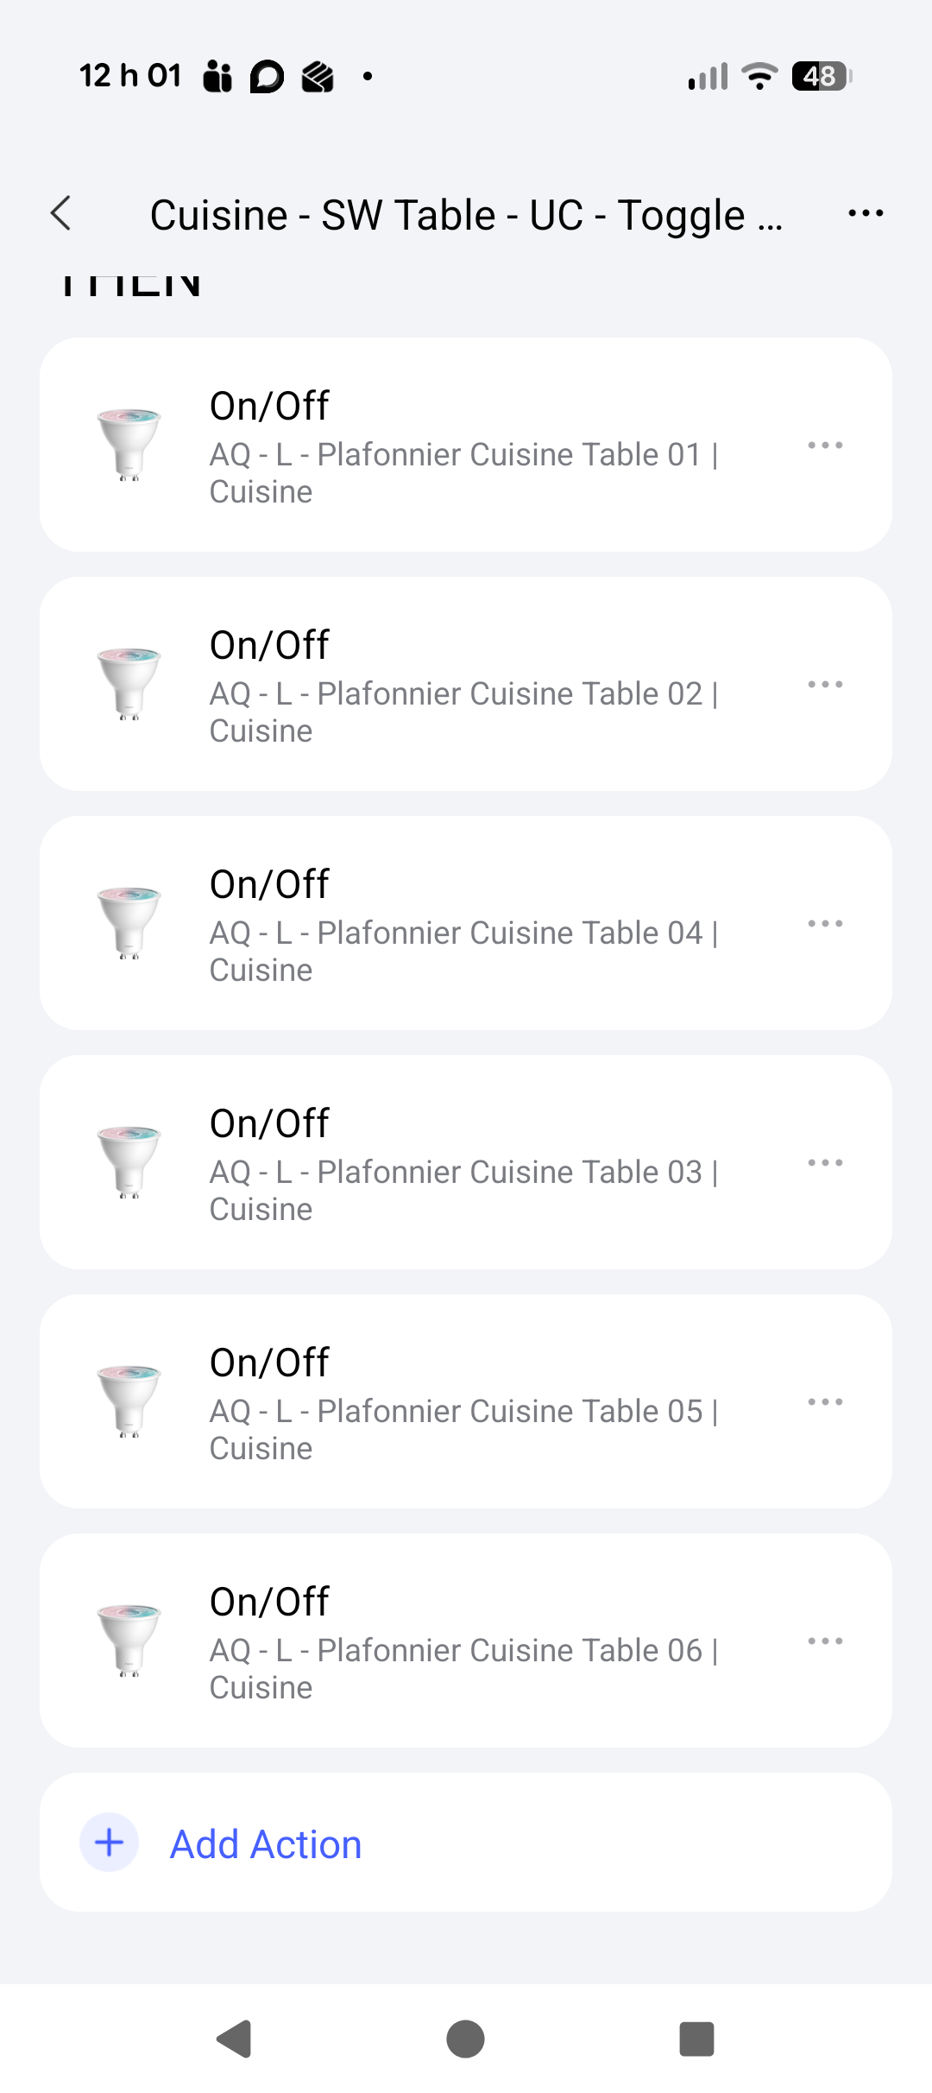
Task: Tap the Add Action link
Action: 266,1844
